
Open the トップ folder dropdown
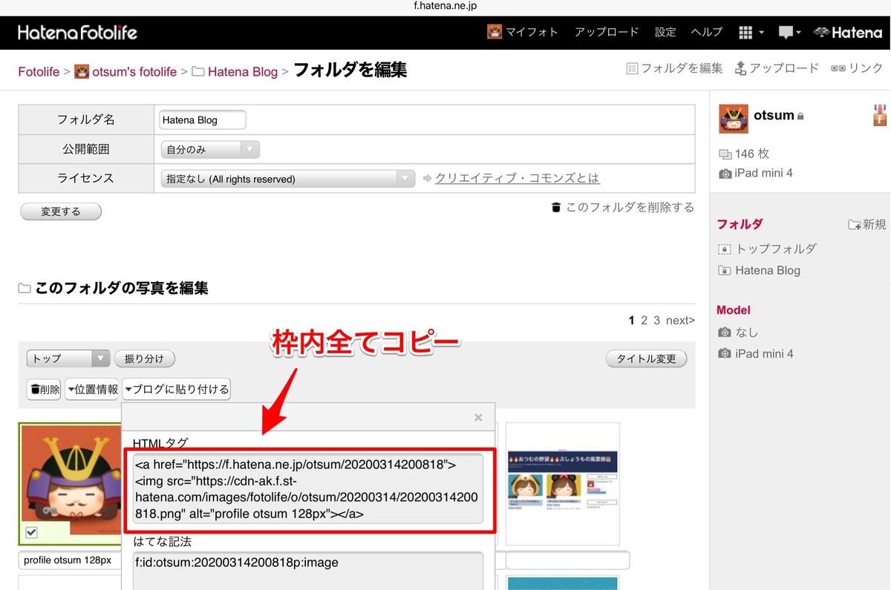click(68, 358)
